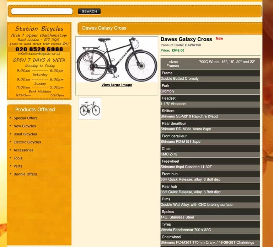This screenshot has width=273, height=247.
Task: Click Shimano FC-M361 170mm Crank value
Action: point(207,242)
